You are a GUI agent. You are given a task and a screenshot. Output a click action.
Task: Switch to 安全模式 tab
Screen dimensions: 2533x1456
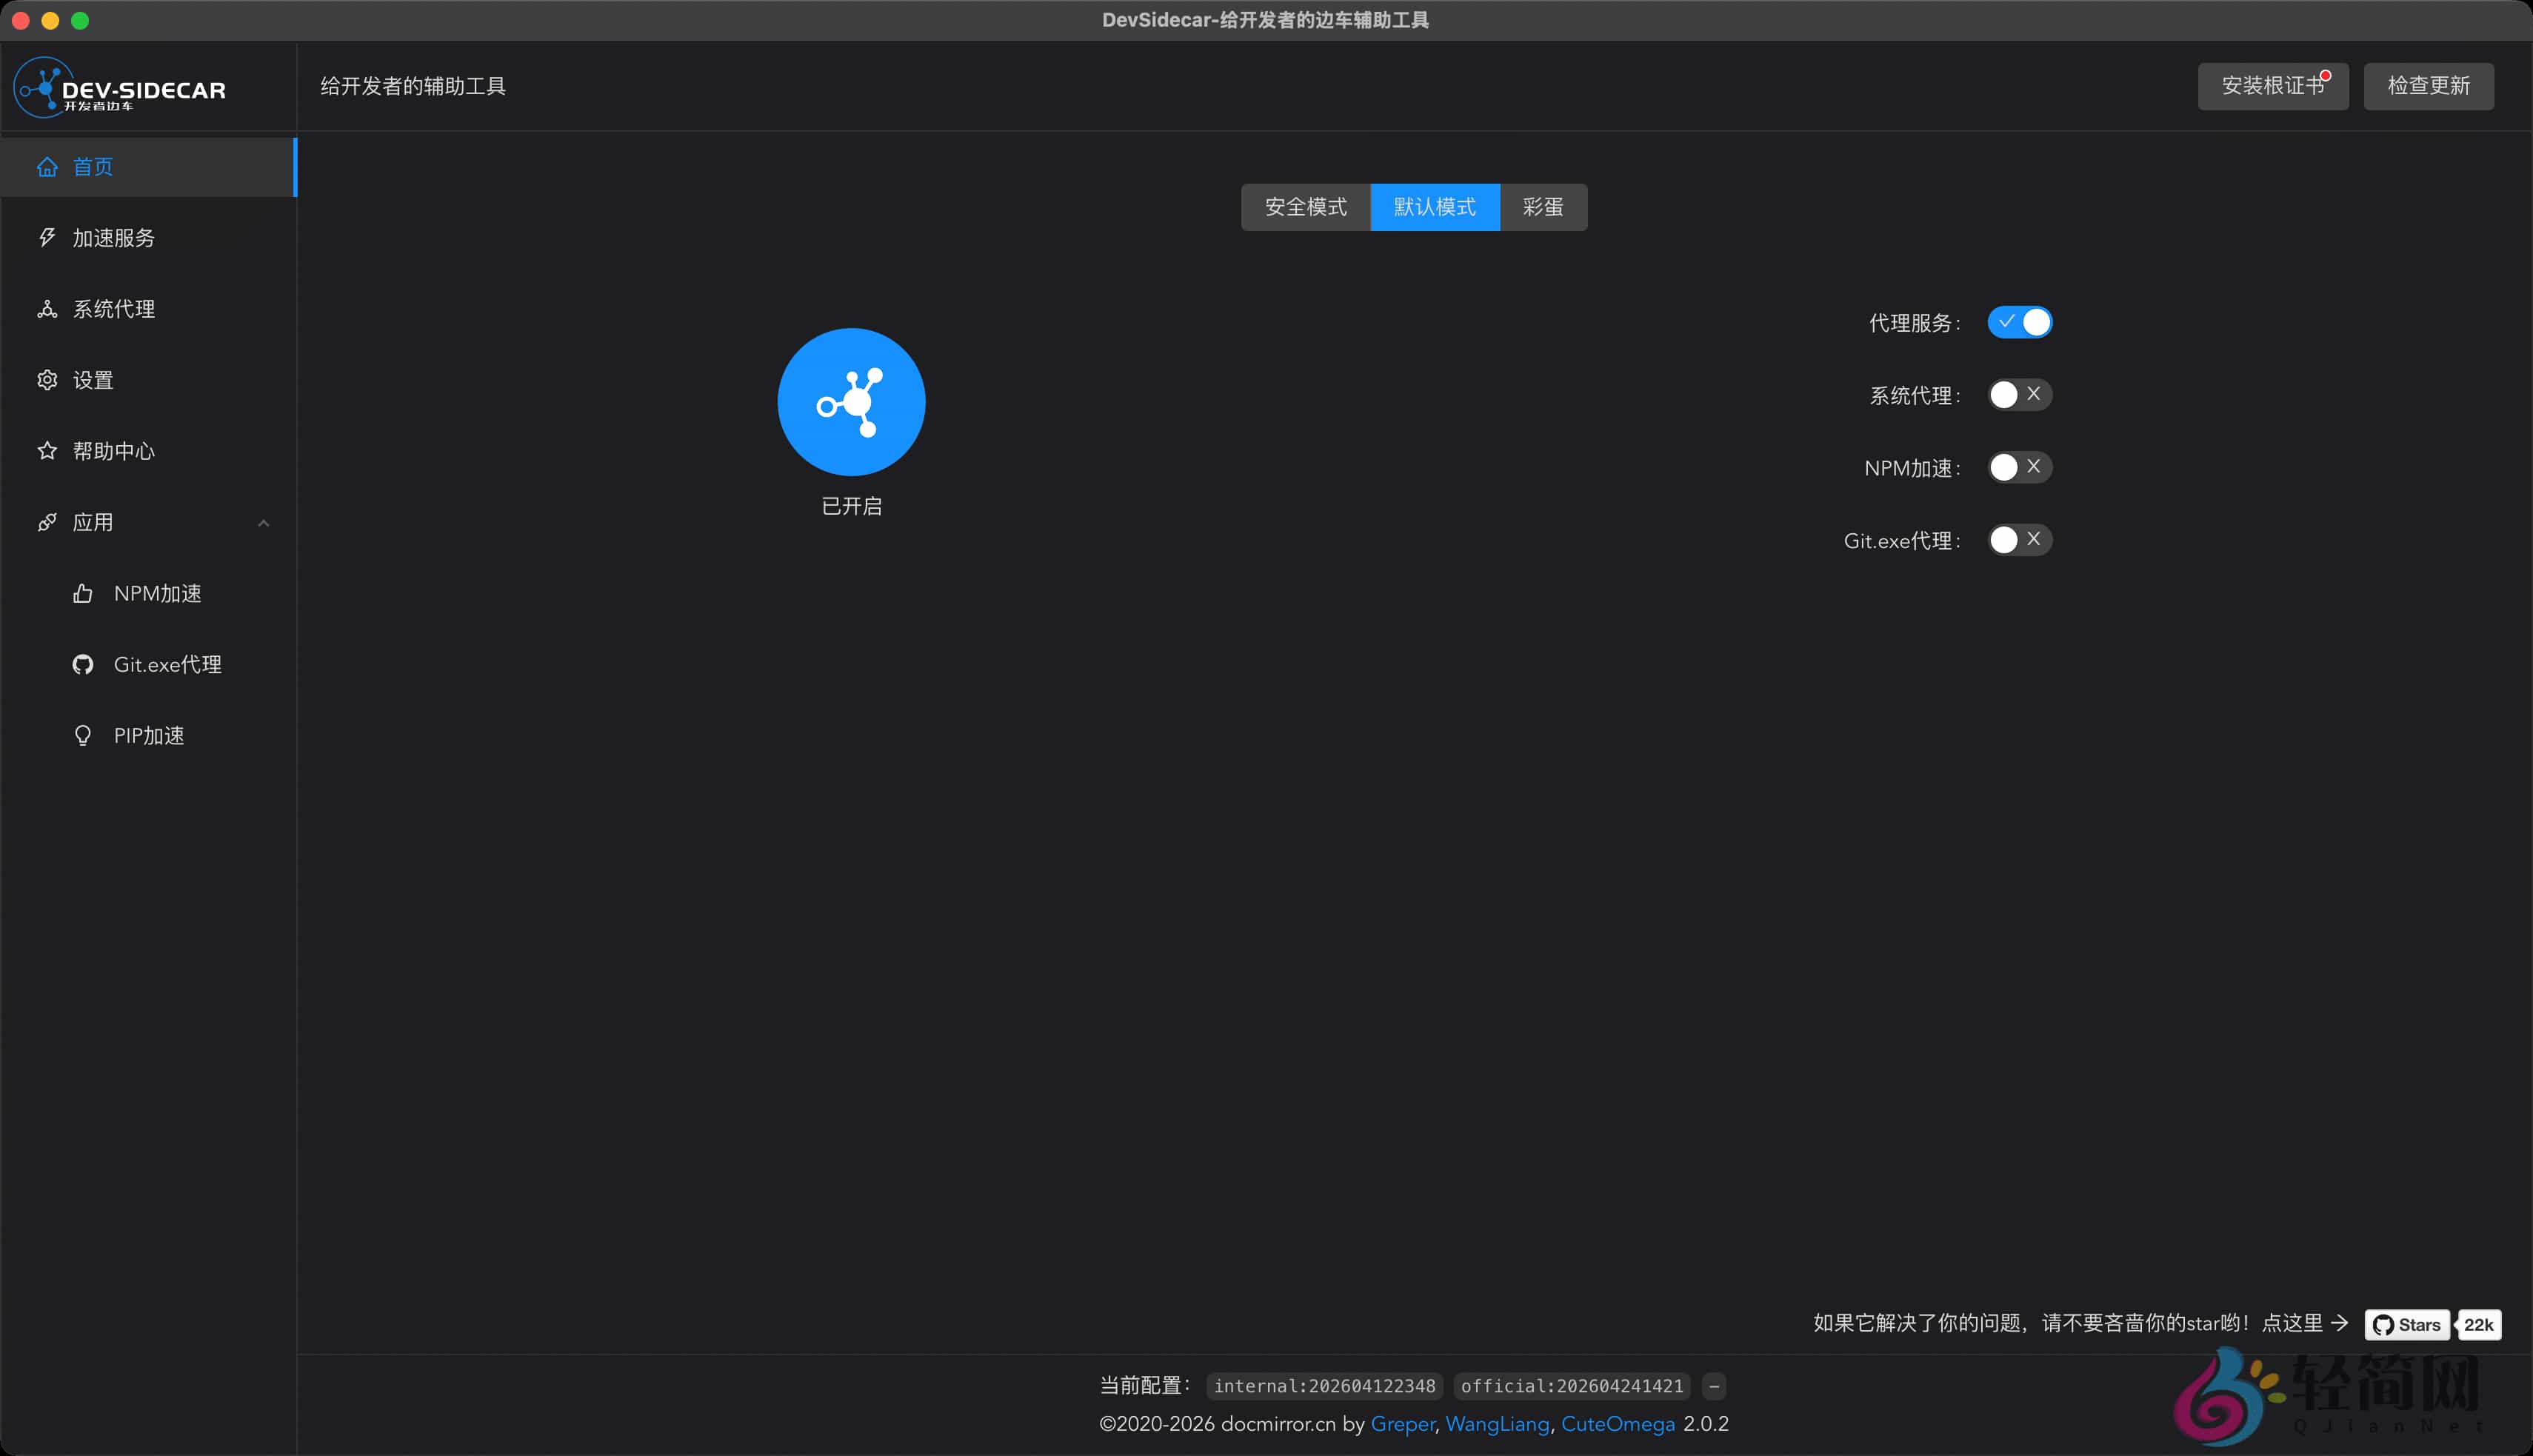pyautogui.click(x=1305, y=207)
